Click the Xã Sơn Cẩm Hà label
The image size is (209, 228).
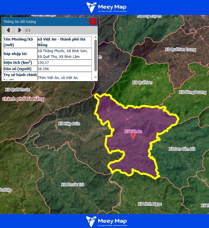tap(182, 149)
